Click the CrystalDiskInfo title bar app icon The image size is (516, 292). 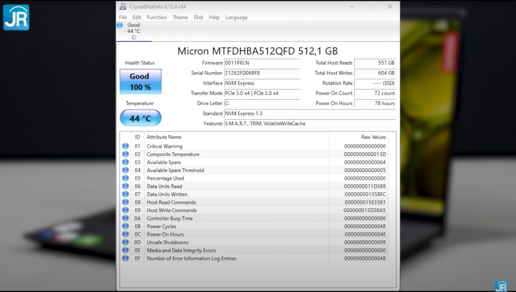click(x=123, y=6)
